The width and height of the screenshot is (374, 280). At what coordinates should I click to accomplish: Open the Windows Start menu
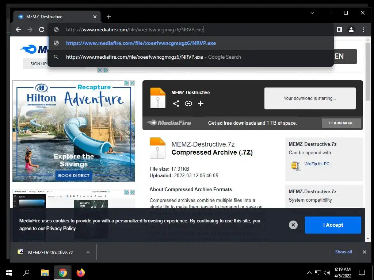coord(9,272)
